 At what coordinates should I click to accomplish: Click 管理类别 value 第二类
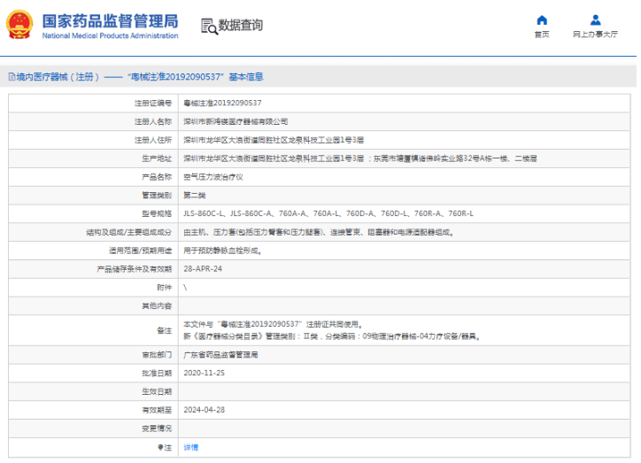coord(195,196)
